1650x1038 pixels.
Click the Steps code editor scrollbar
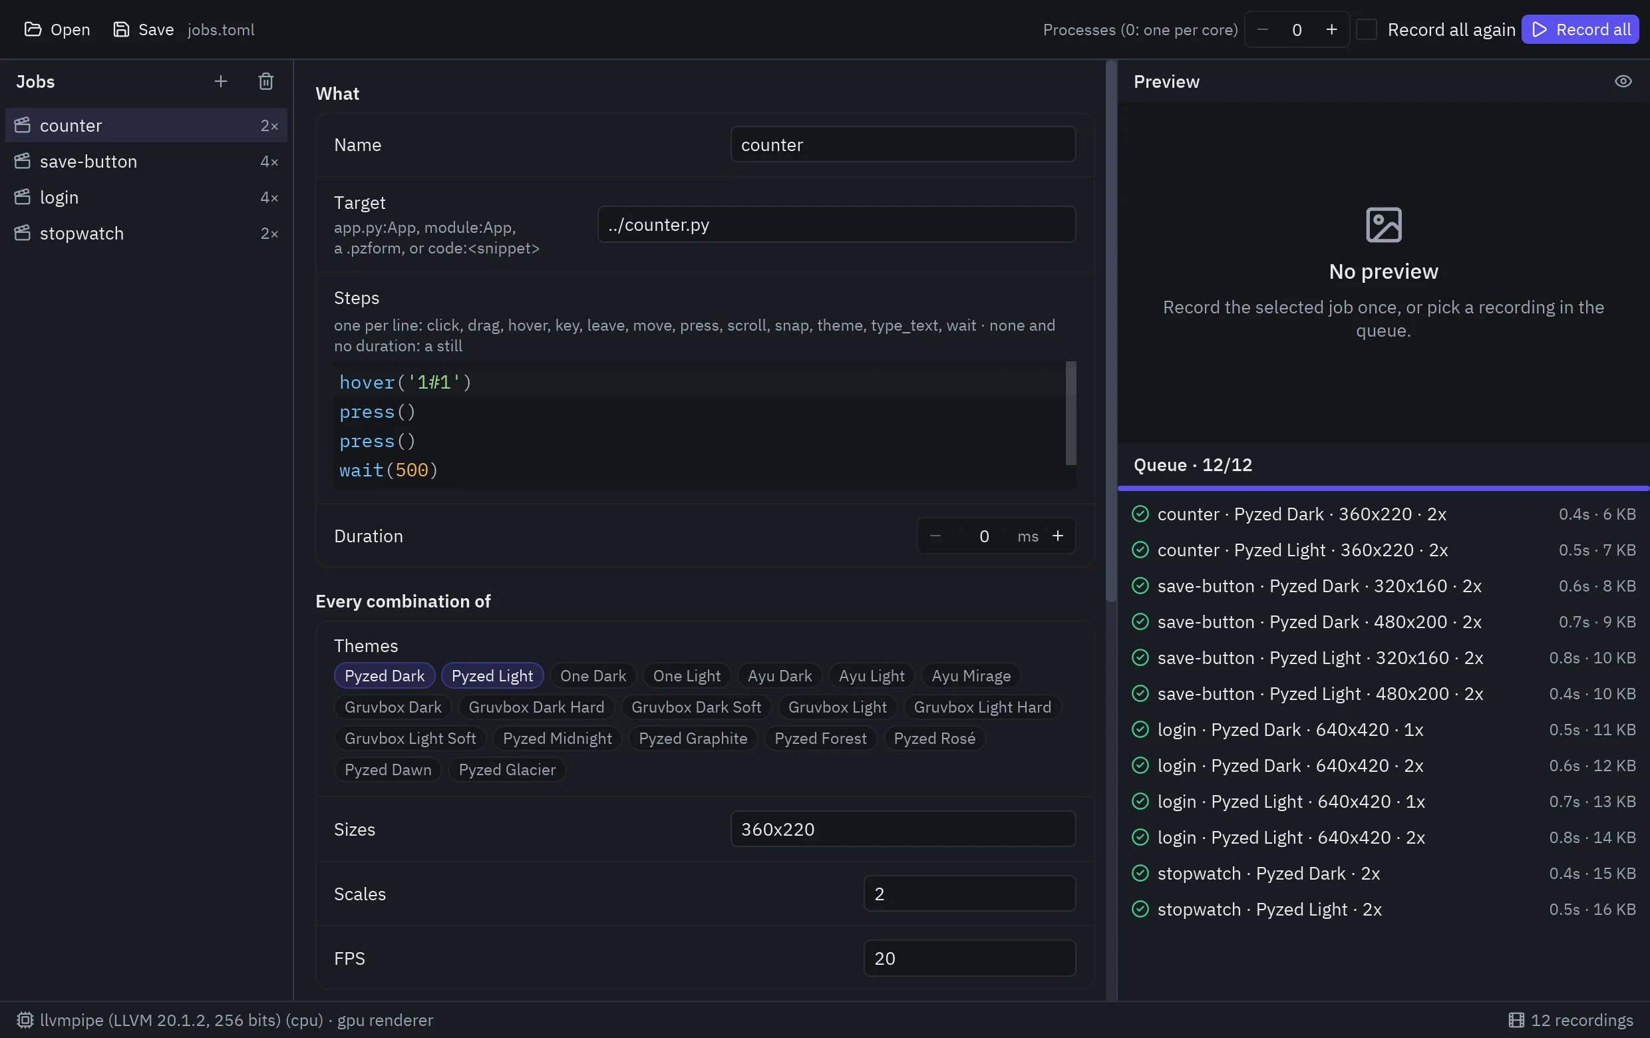(1071, 413)
